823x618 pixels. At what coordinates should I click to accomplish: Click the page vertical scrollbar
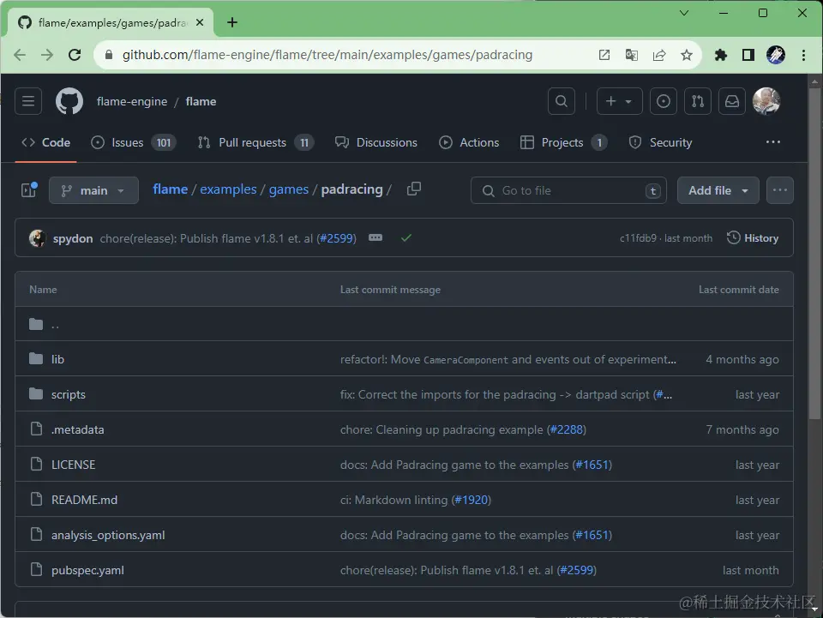[814, 252]
